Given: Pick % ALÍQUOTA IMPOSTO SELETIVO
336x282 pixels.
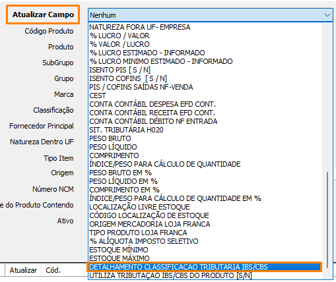Looking at the screenshot, I should 205,241.
